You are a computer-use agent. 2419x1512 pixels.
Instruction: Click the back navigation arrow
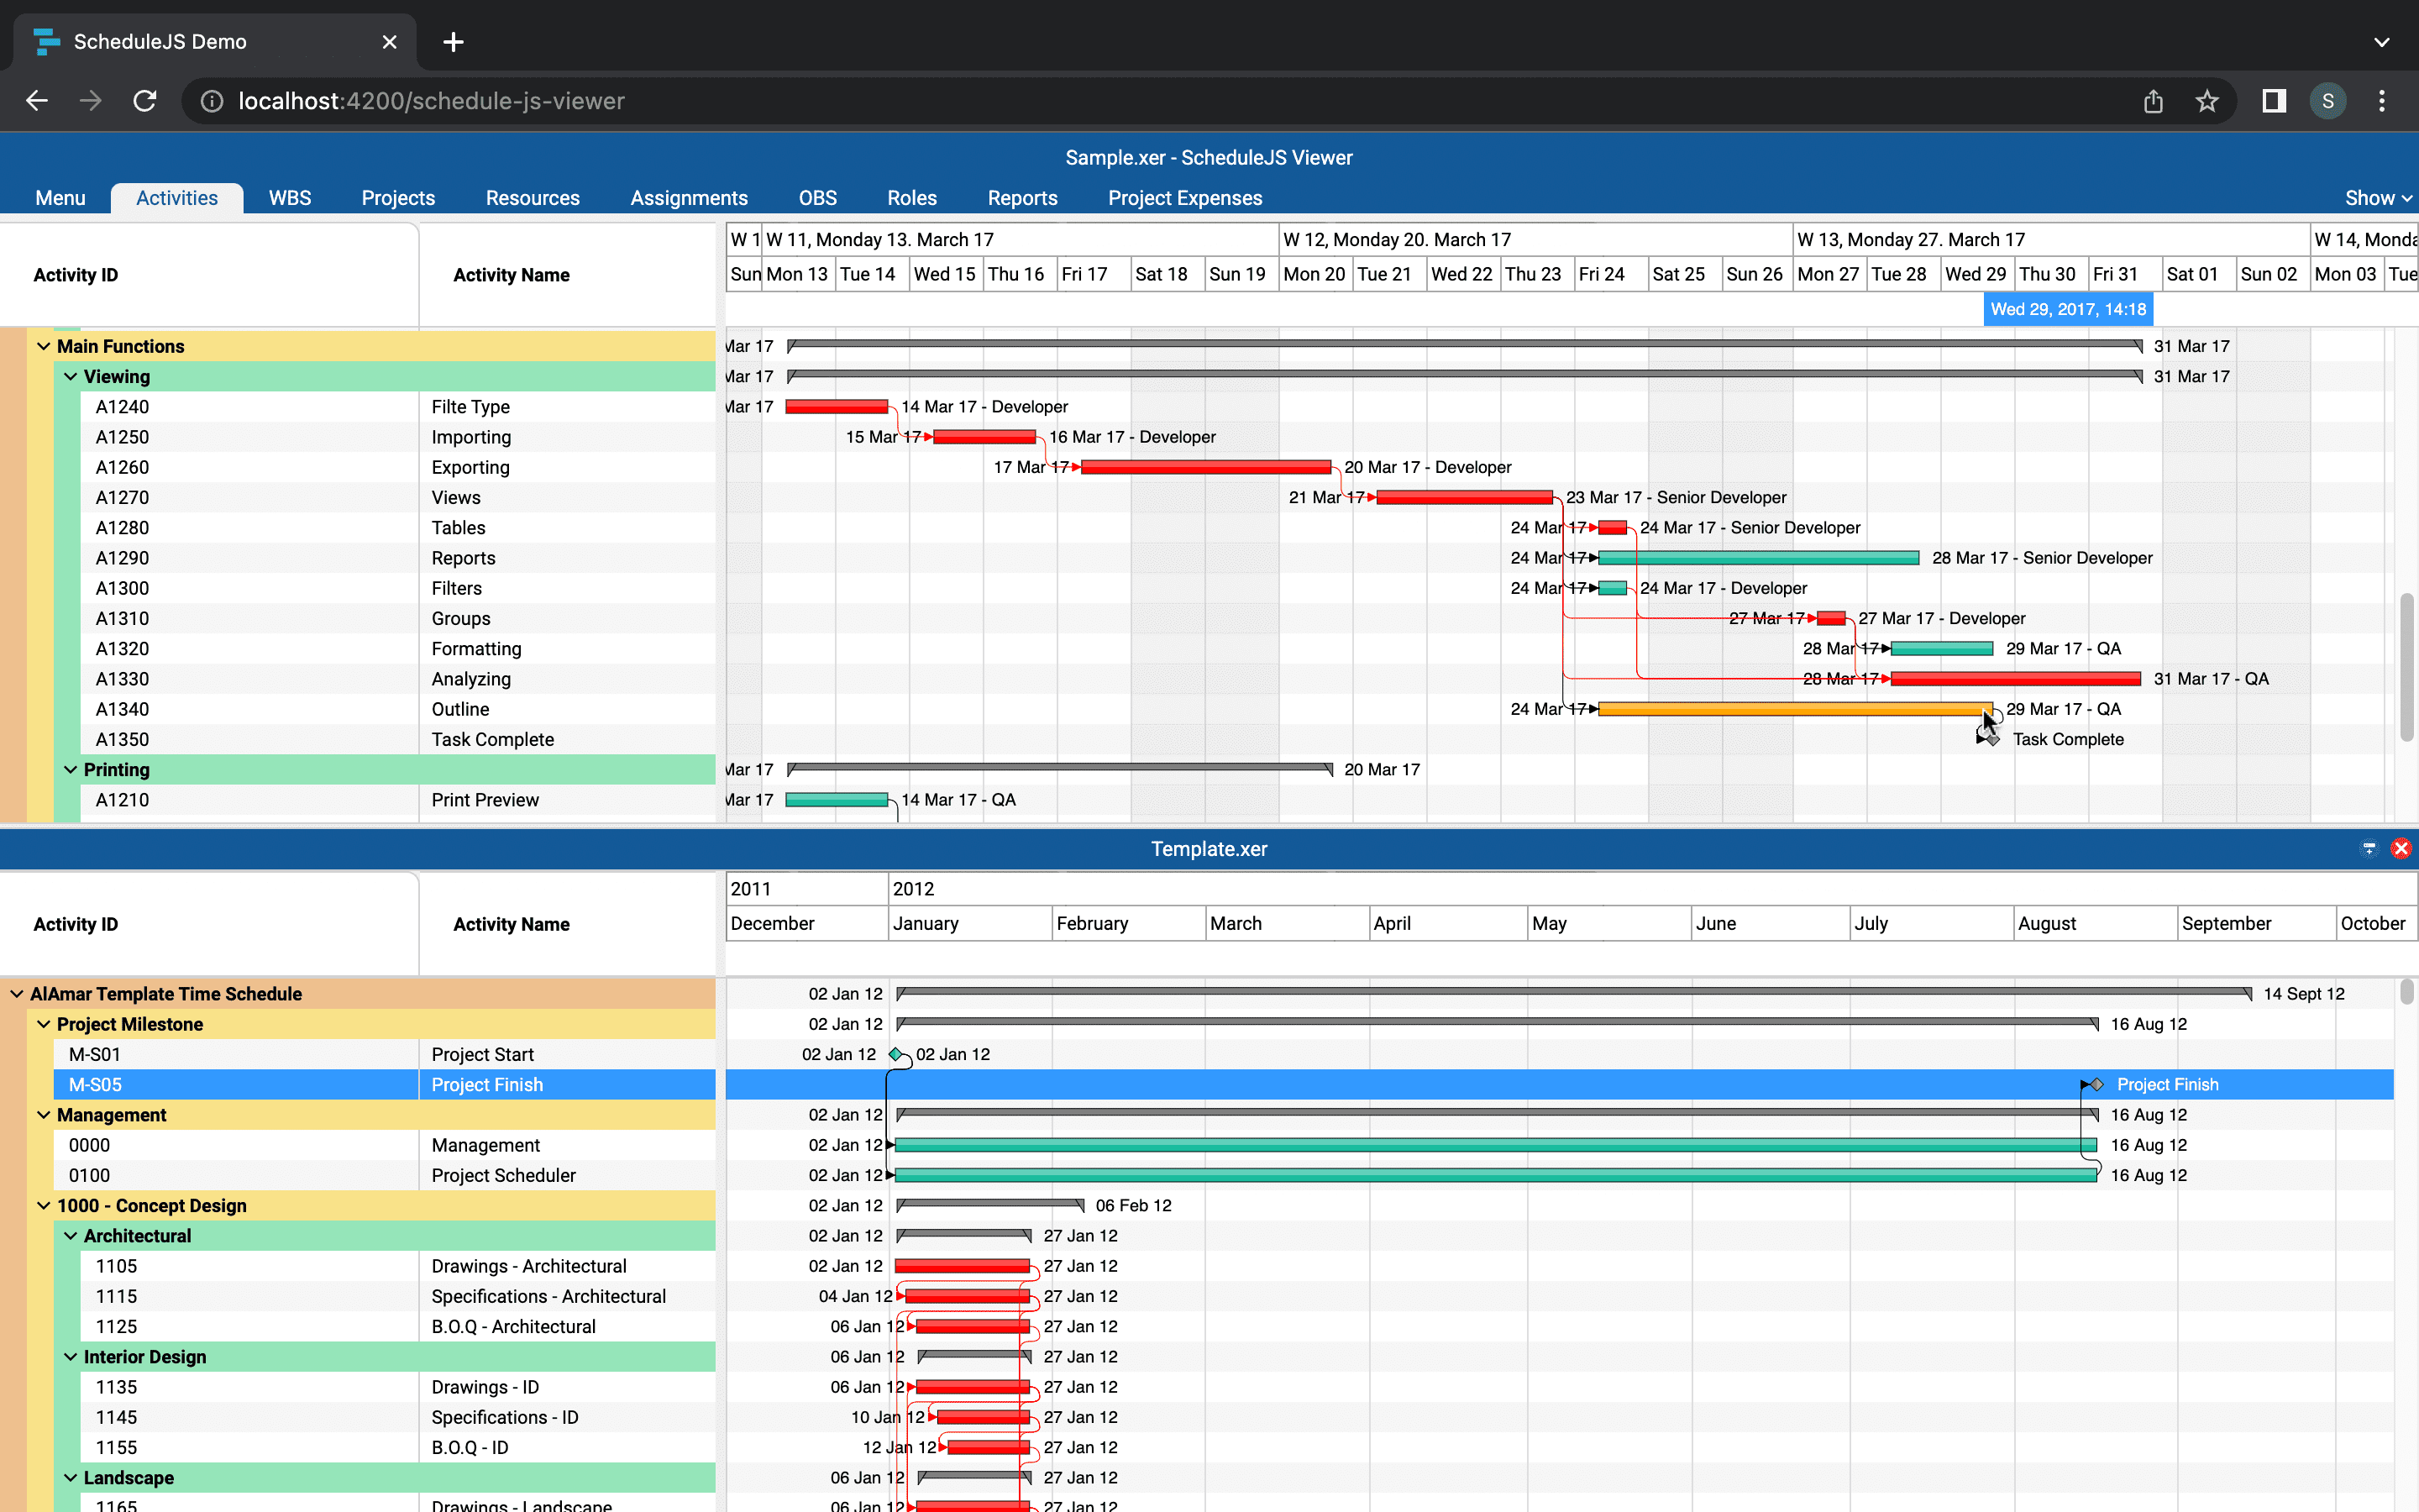(x=36, y=100)
